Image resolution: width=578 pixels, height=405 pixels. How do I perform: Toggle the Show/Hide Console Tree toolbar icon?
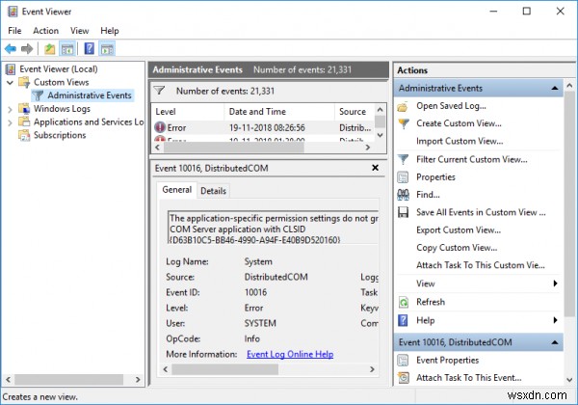pyautogui.click(x=67, y=48)
